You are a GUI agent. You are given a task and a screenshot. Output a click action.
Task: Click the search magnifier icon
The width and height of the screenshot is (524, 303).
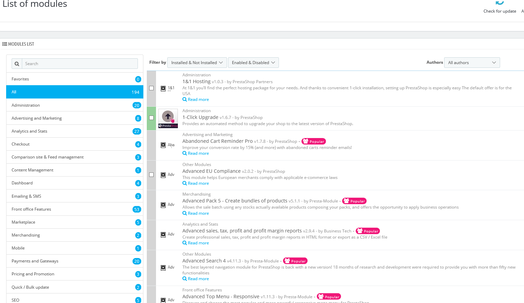pyautogui.click(x=17, y=64)
